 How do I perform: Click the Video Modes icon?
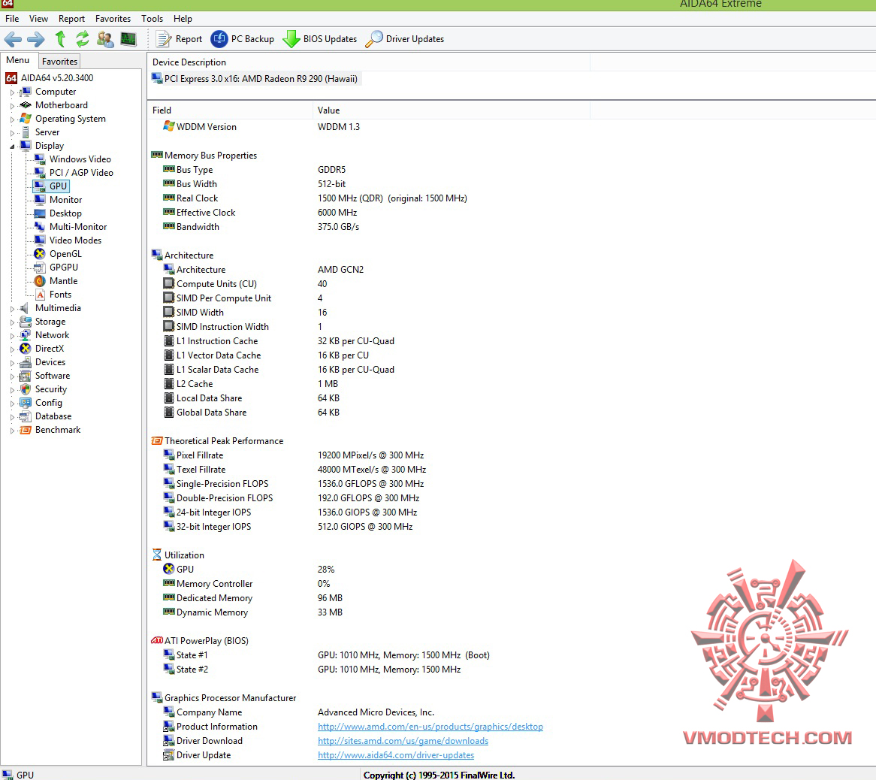click(40, 240)
